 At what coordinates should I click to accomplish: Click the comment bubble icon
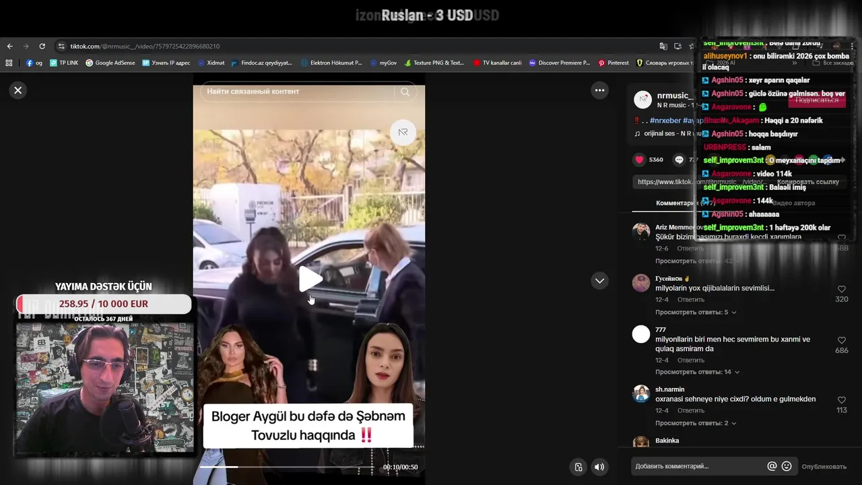(679, 160)
